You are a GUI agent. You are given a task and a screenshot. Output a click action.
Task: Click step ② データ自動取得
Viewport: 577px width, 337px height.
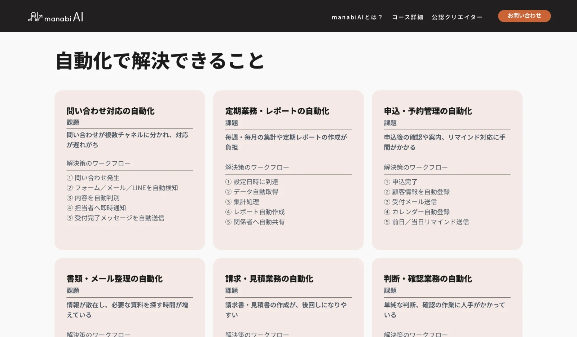252,192
